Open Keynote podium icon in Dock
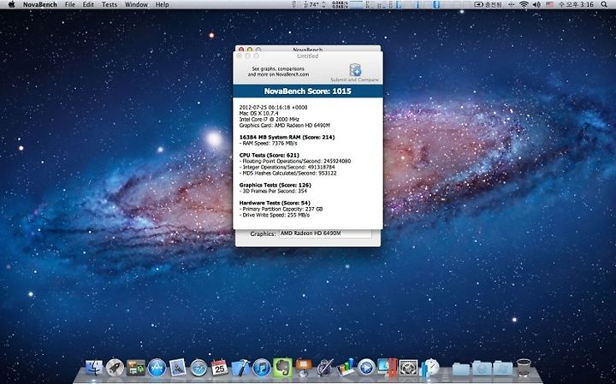 tap(304, 368)
